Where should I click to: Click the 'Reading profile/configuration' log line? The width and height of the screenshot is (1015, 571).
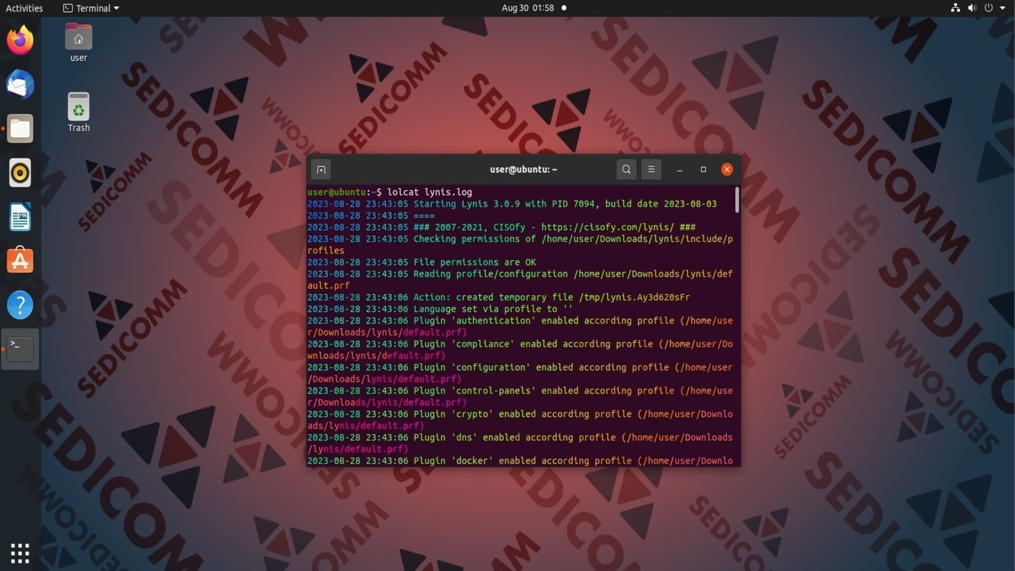(x=520, y=280)
